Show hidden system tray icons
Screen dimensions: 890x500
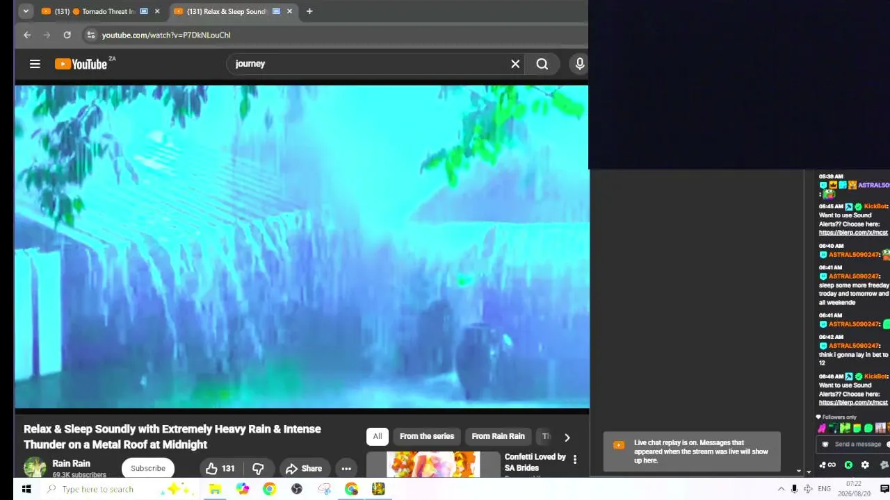[x=781, y=489]
